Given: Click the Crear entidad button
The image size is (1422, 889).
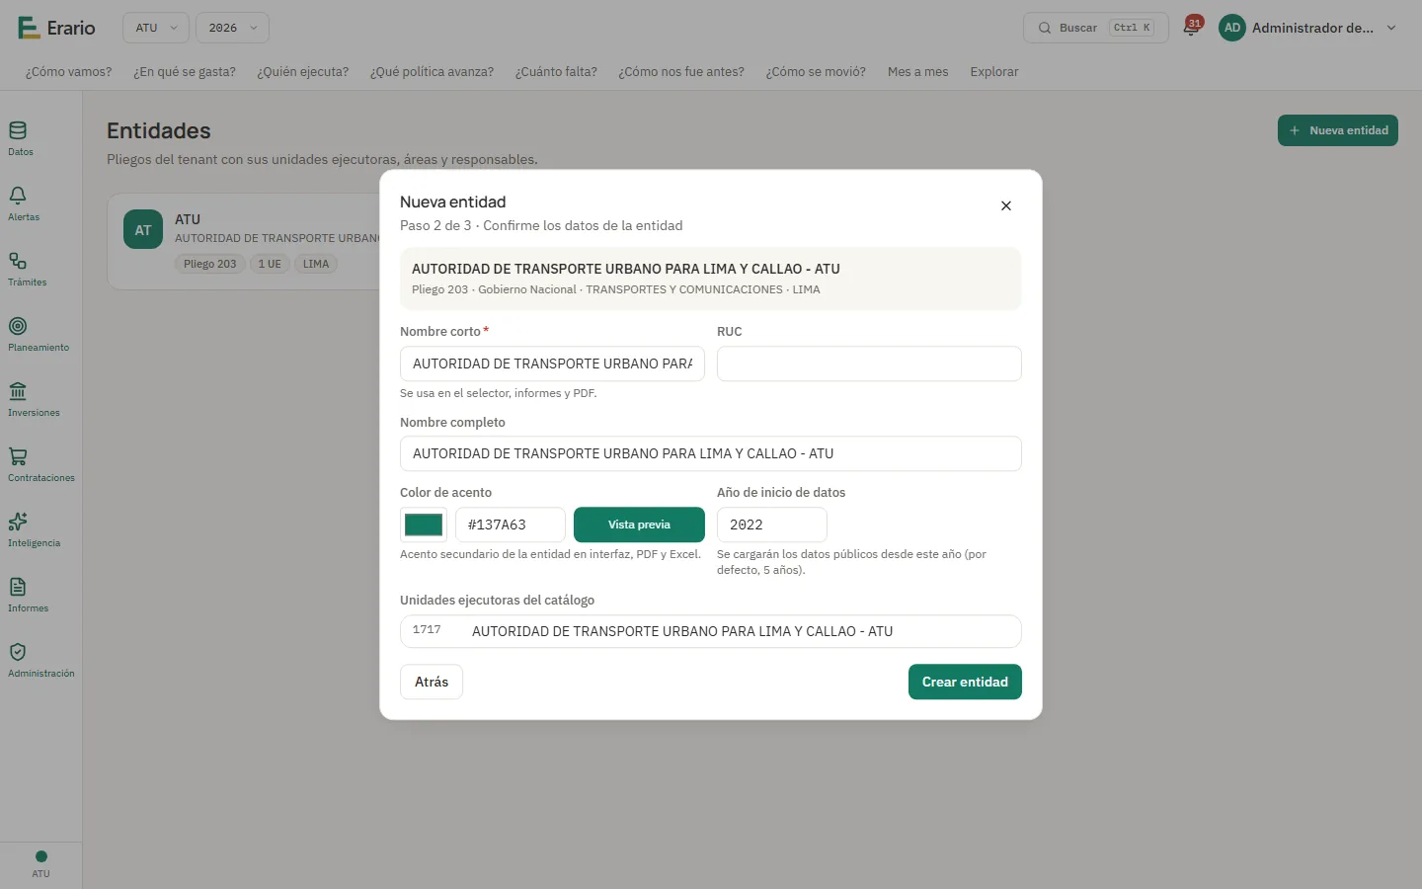Looking at the screenshot, I should coord(965,682).
